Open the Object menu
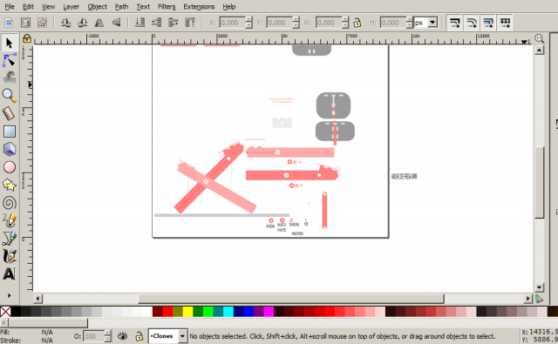 97,6
